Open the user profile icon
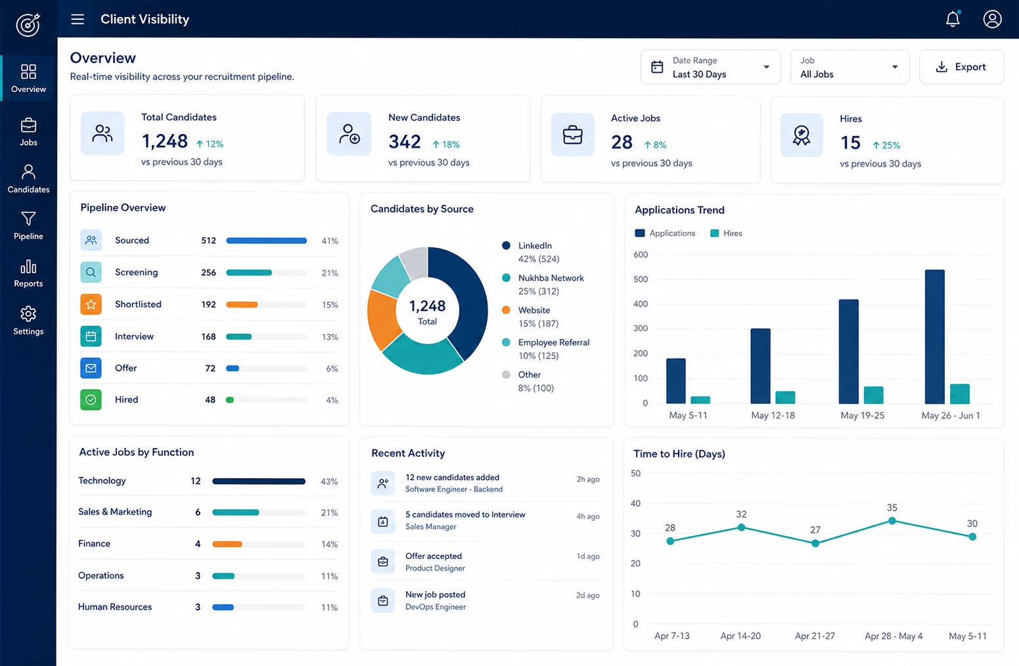1019x666 pixels. coord(992,19)
